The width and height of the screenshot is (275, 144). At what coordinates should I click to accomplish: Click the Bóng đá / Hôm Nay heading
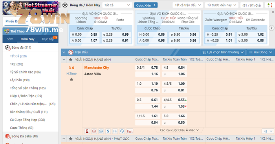(85, 5)
